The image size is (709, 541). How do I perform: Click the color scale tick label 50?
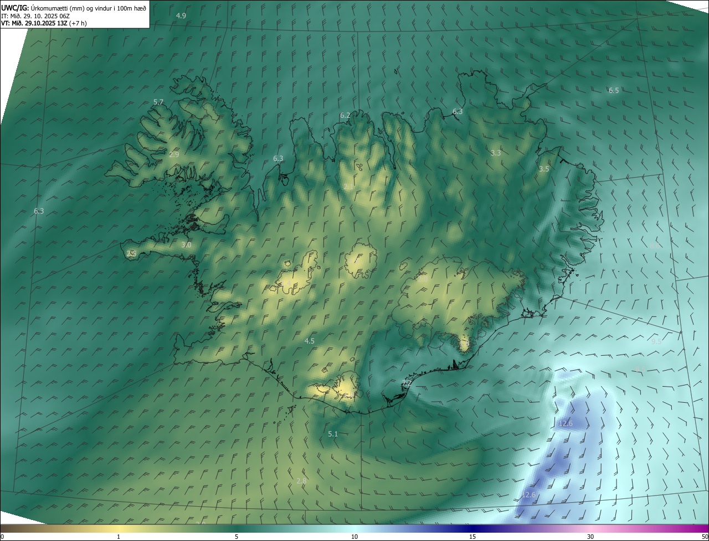point(705,537)
